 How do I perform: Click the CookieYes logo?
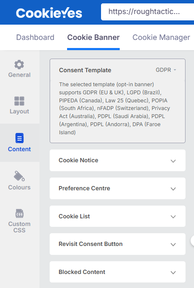49,13
